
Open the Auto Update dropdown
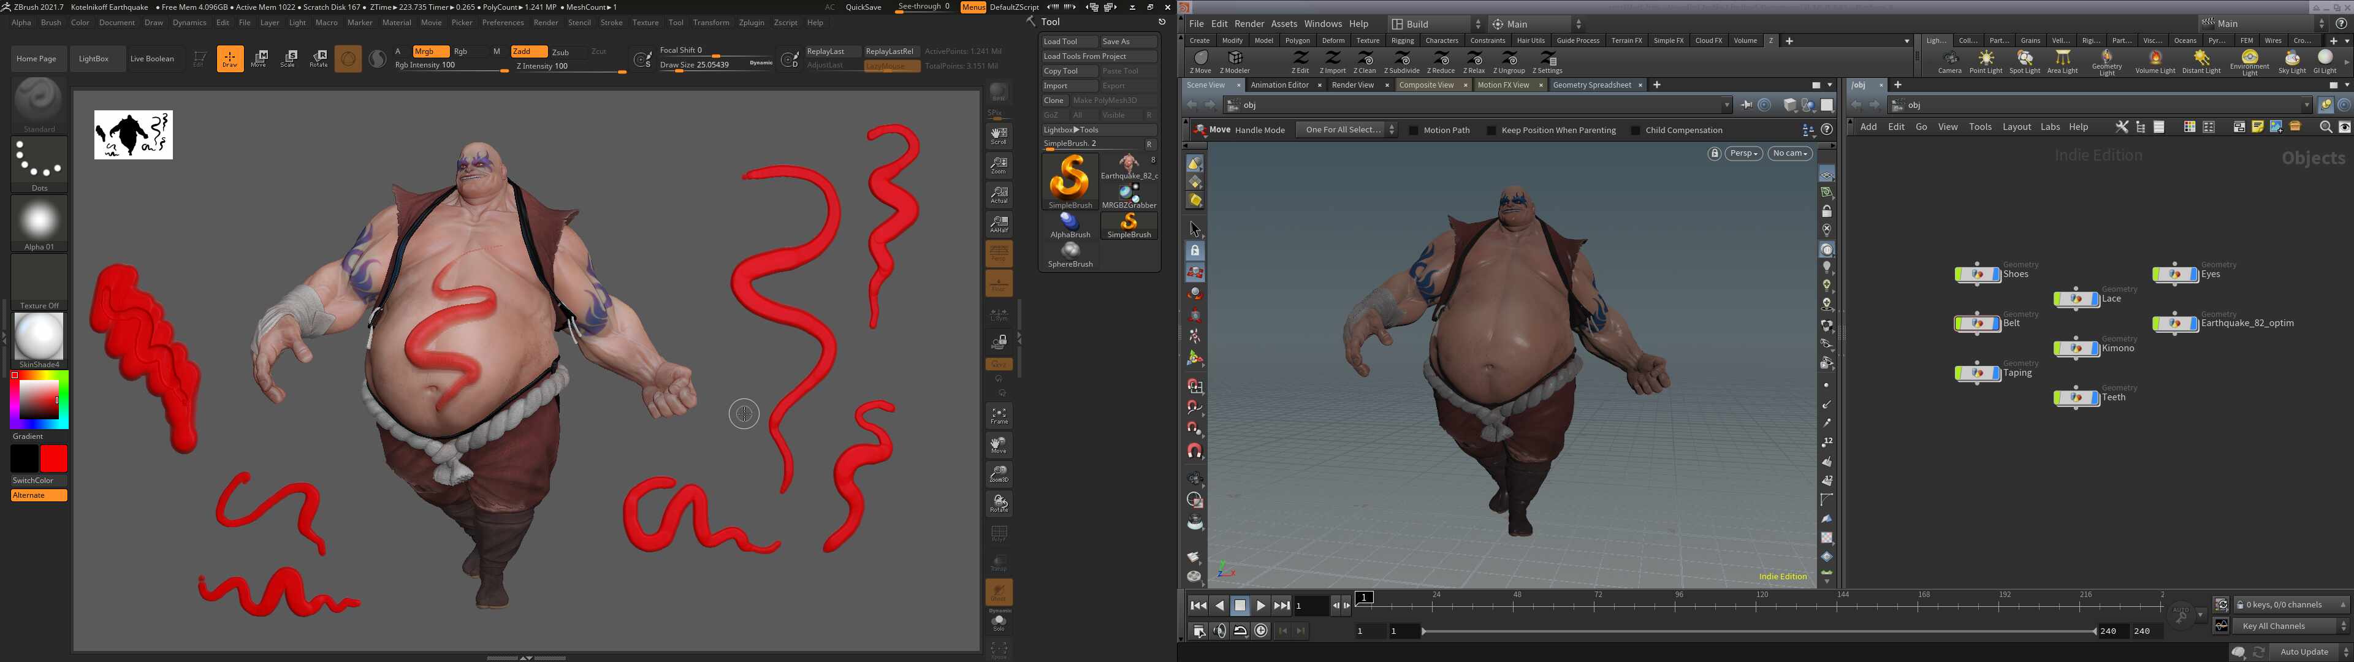[x=2311, y=652]
